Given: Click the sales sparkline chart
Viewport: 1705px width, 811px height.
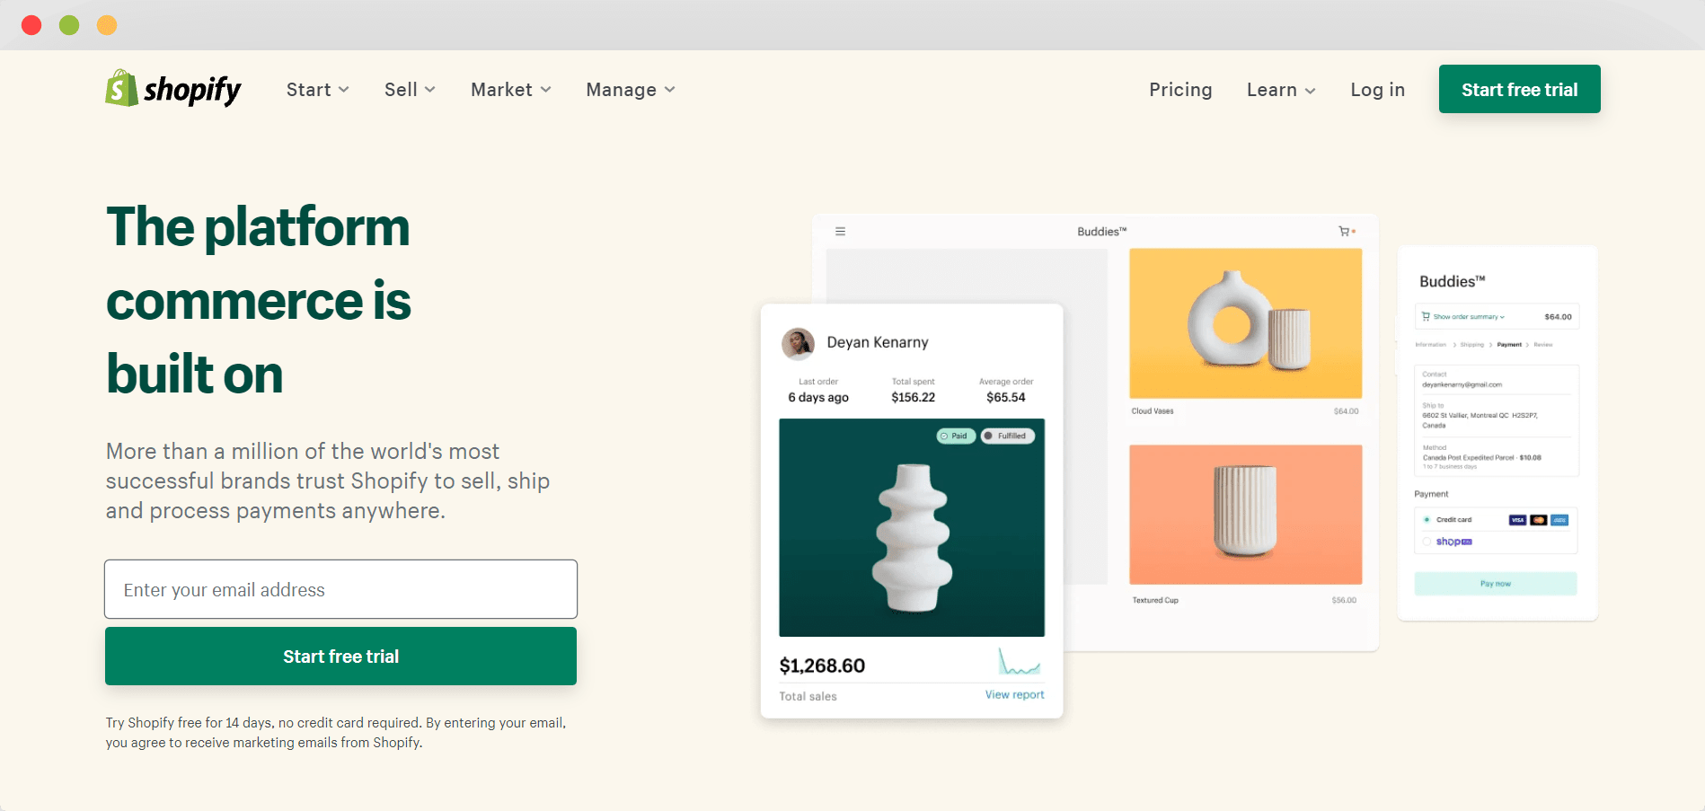Looking at the screenshot, I should (x=1020, y=662).
